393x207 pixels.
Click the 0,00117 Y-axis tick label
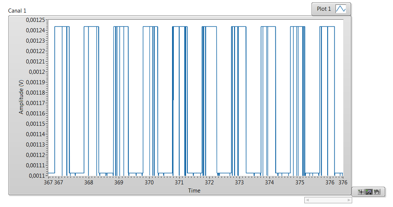35,103
